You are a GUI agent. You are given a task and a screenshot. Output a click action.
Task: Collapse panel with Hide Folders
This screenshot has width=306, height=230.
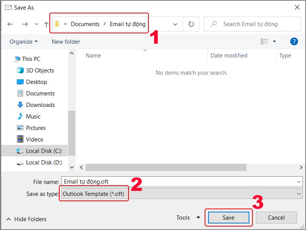(26, 219)
